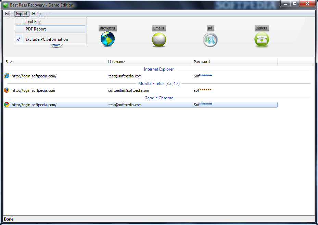Viewport: 318px width, 225px height.
Task: Click the Firefox row icon
Action: pyautogui.click(x=7, y=90)
